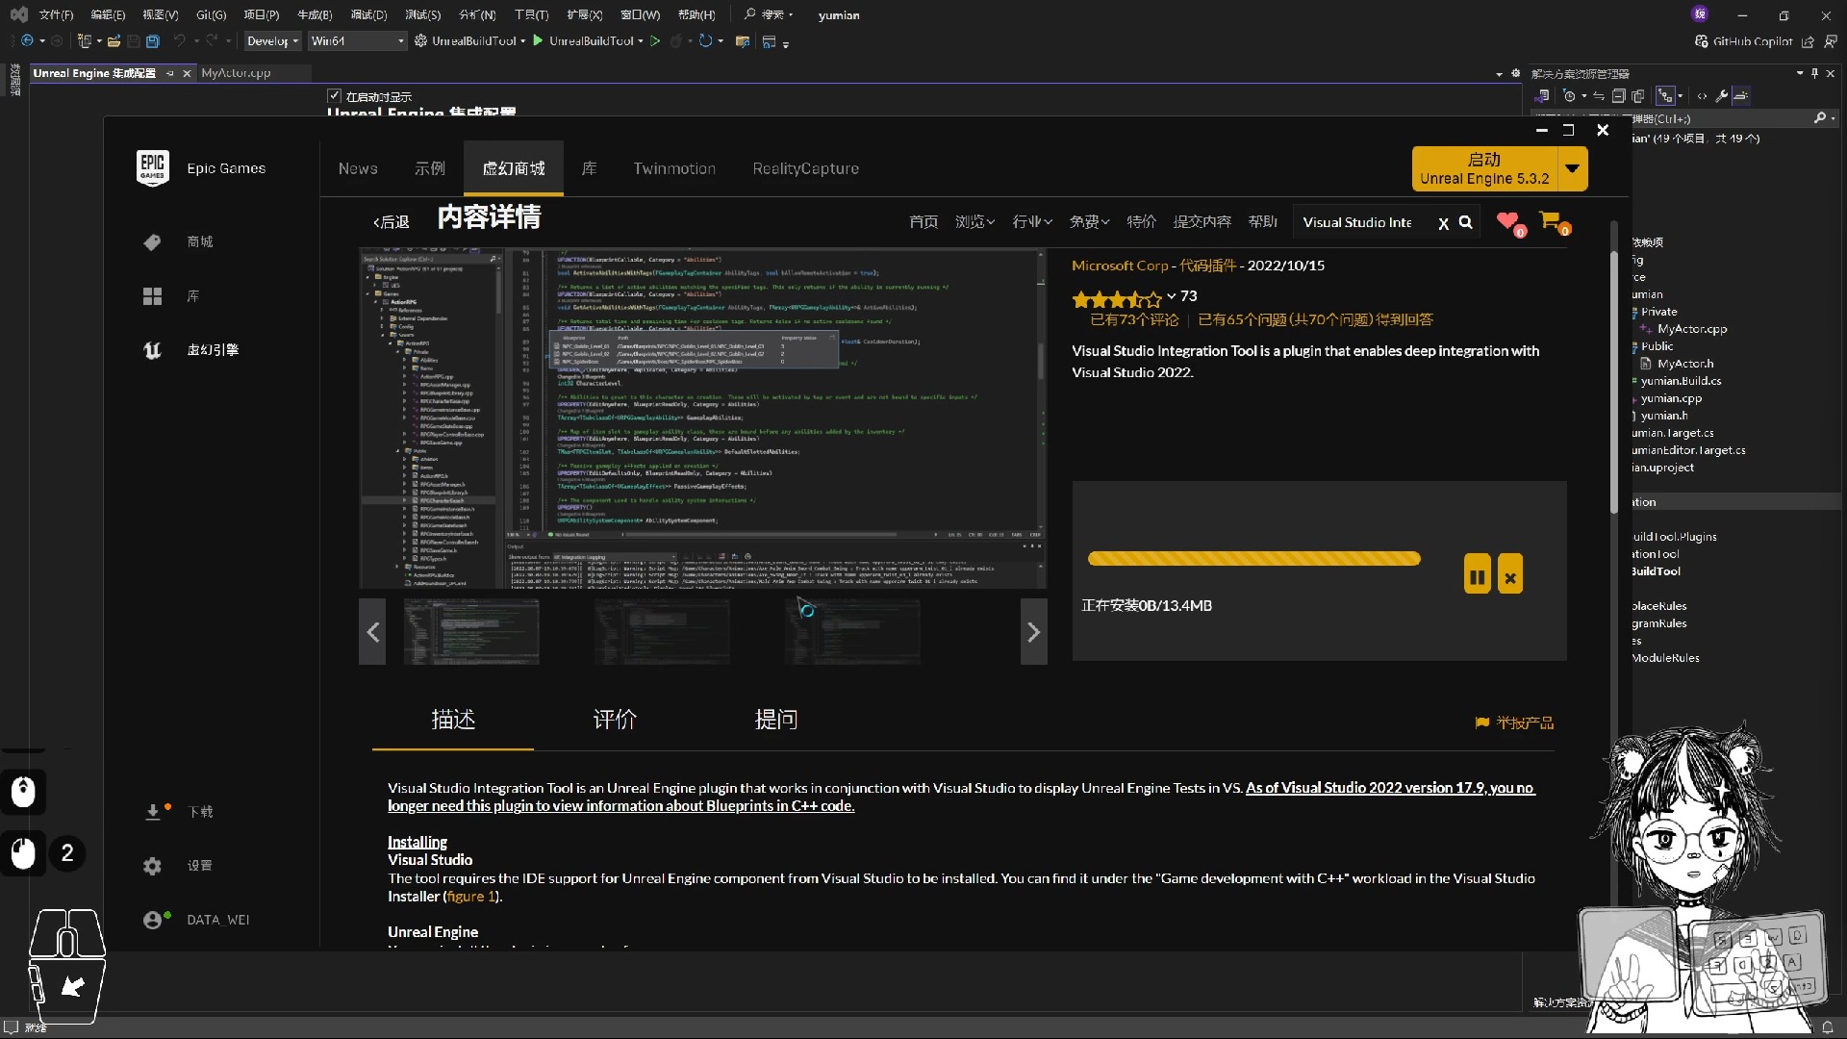Click GitHub Copilot in VS title bar
1847x1039 pixels.
pyautogui.click(x=1743, y=41)
